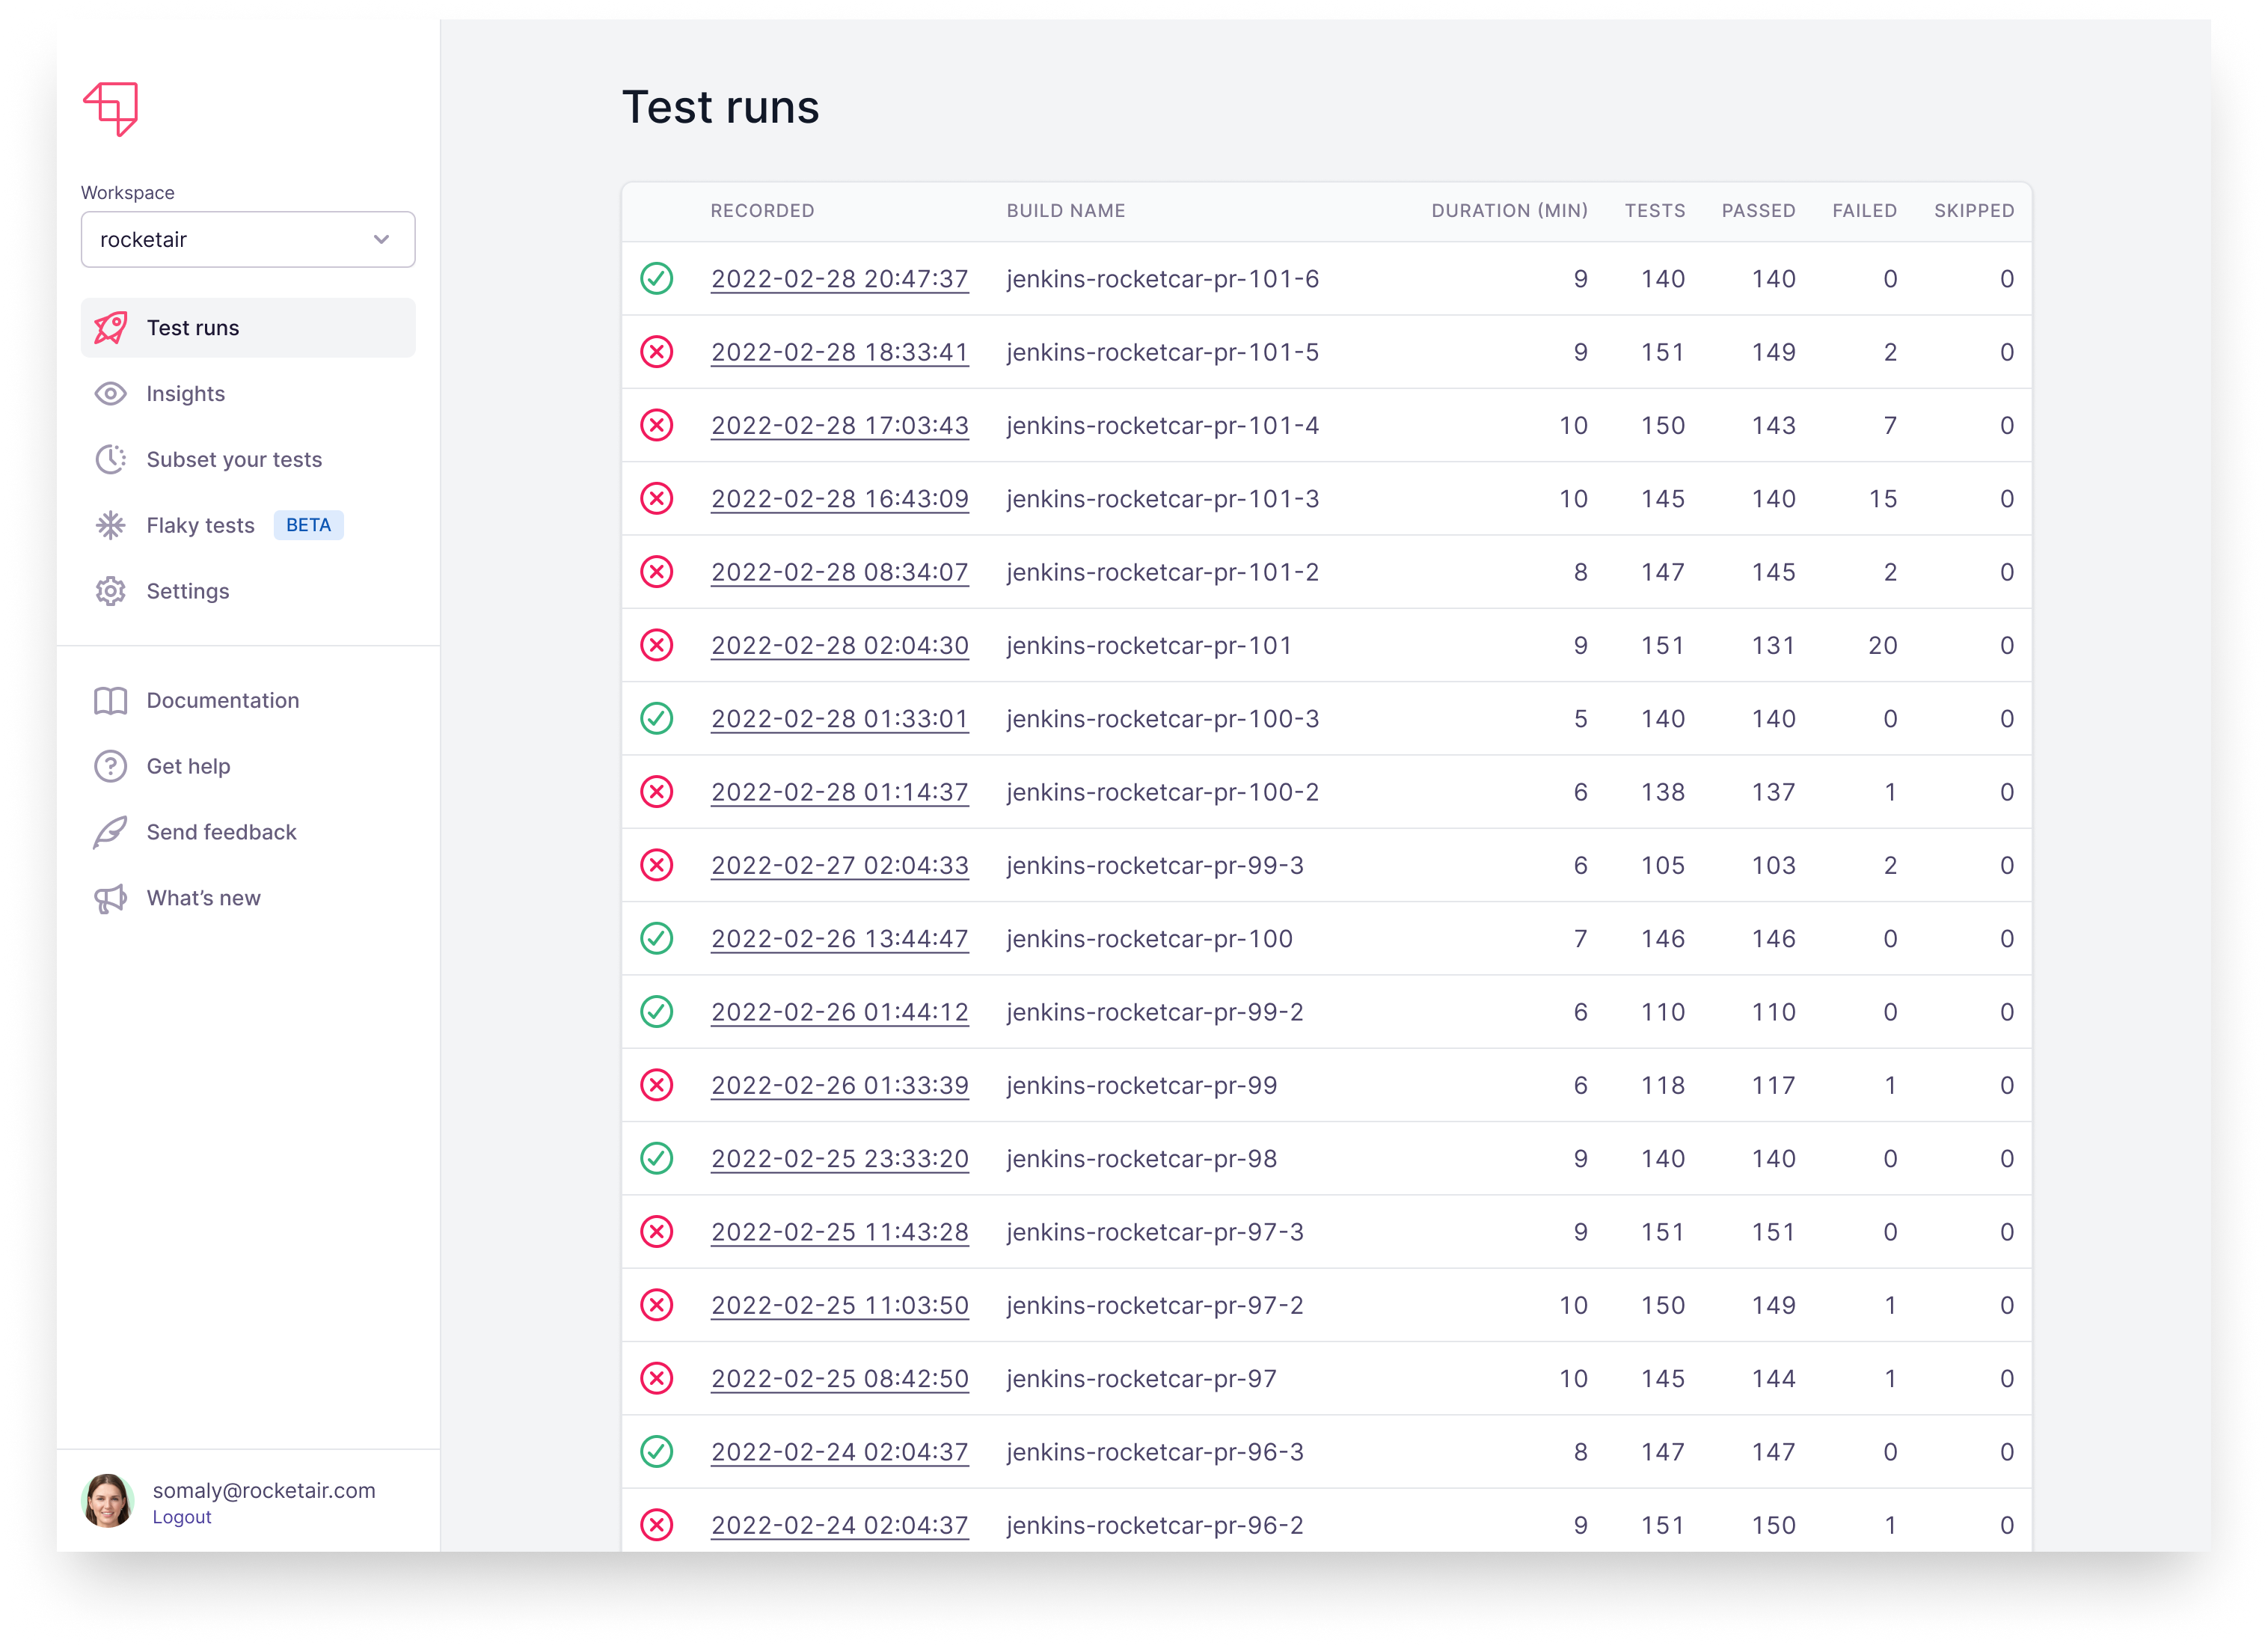Click the Logout link

181,1516
